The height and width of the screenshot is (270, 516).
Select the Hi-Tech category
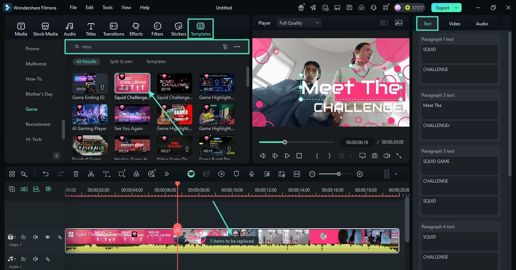pos(34,139)
